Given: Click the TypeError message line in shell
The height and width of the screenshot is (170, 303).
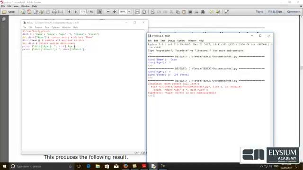Looking at the screenshot, I should pyautogui.click(x=182, y=93).
